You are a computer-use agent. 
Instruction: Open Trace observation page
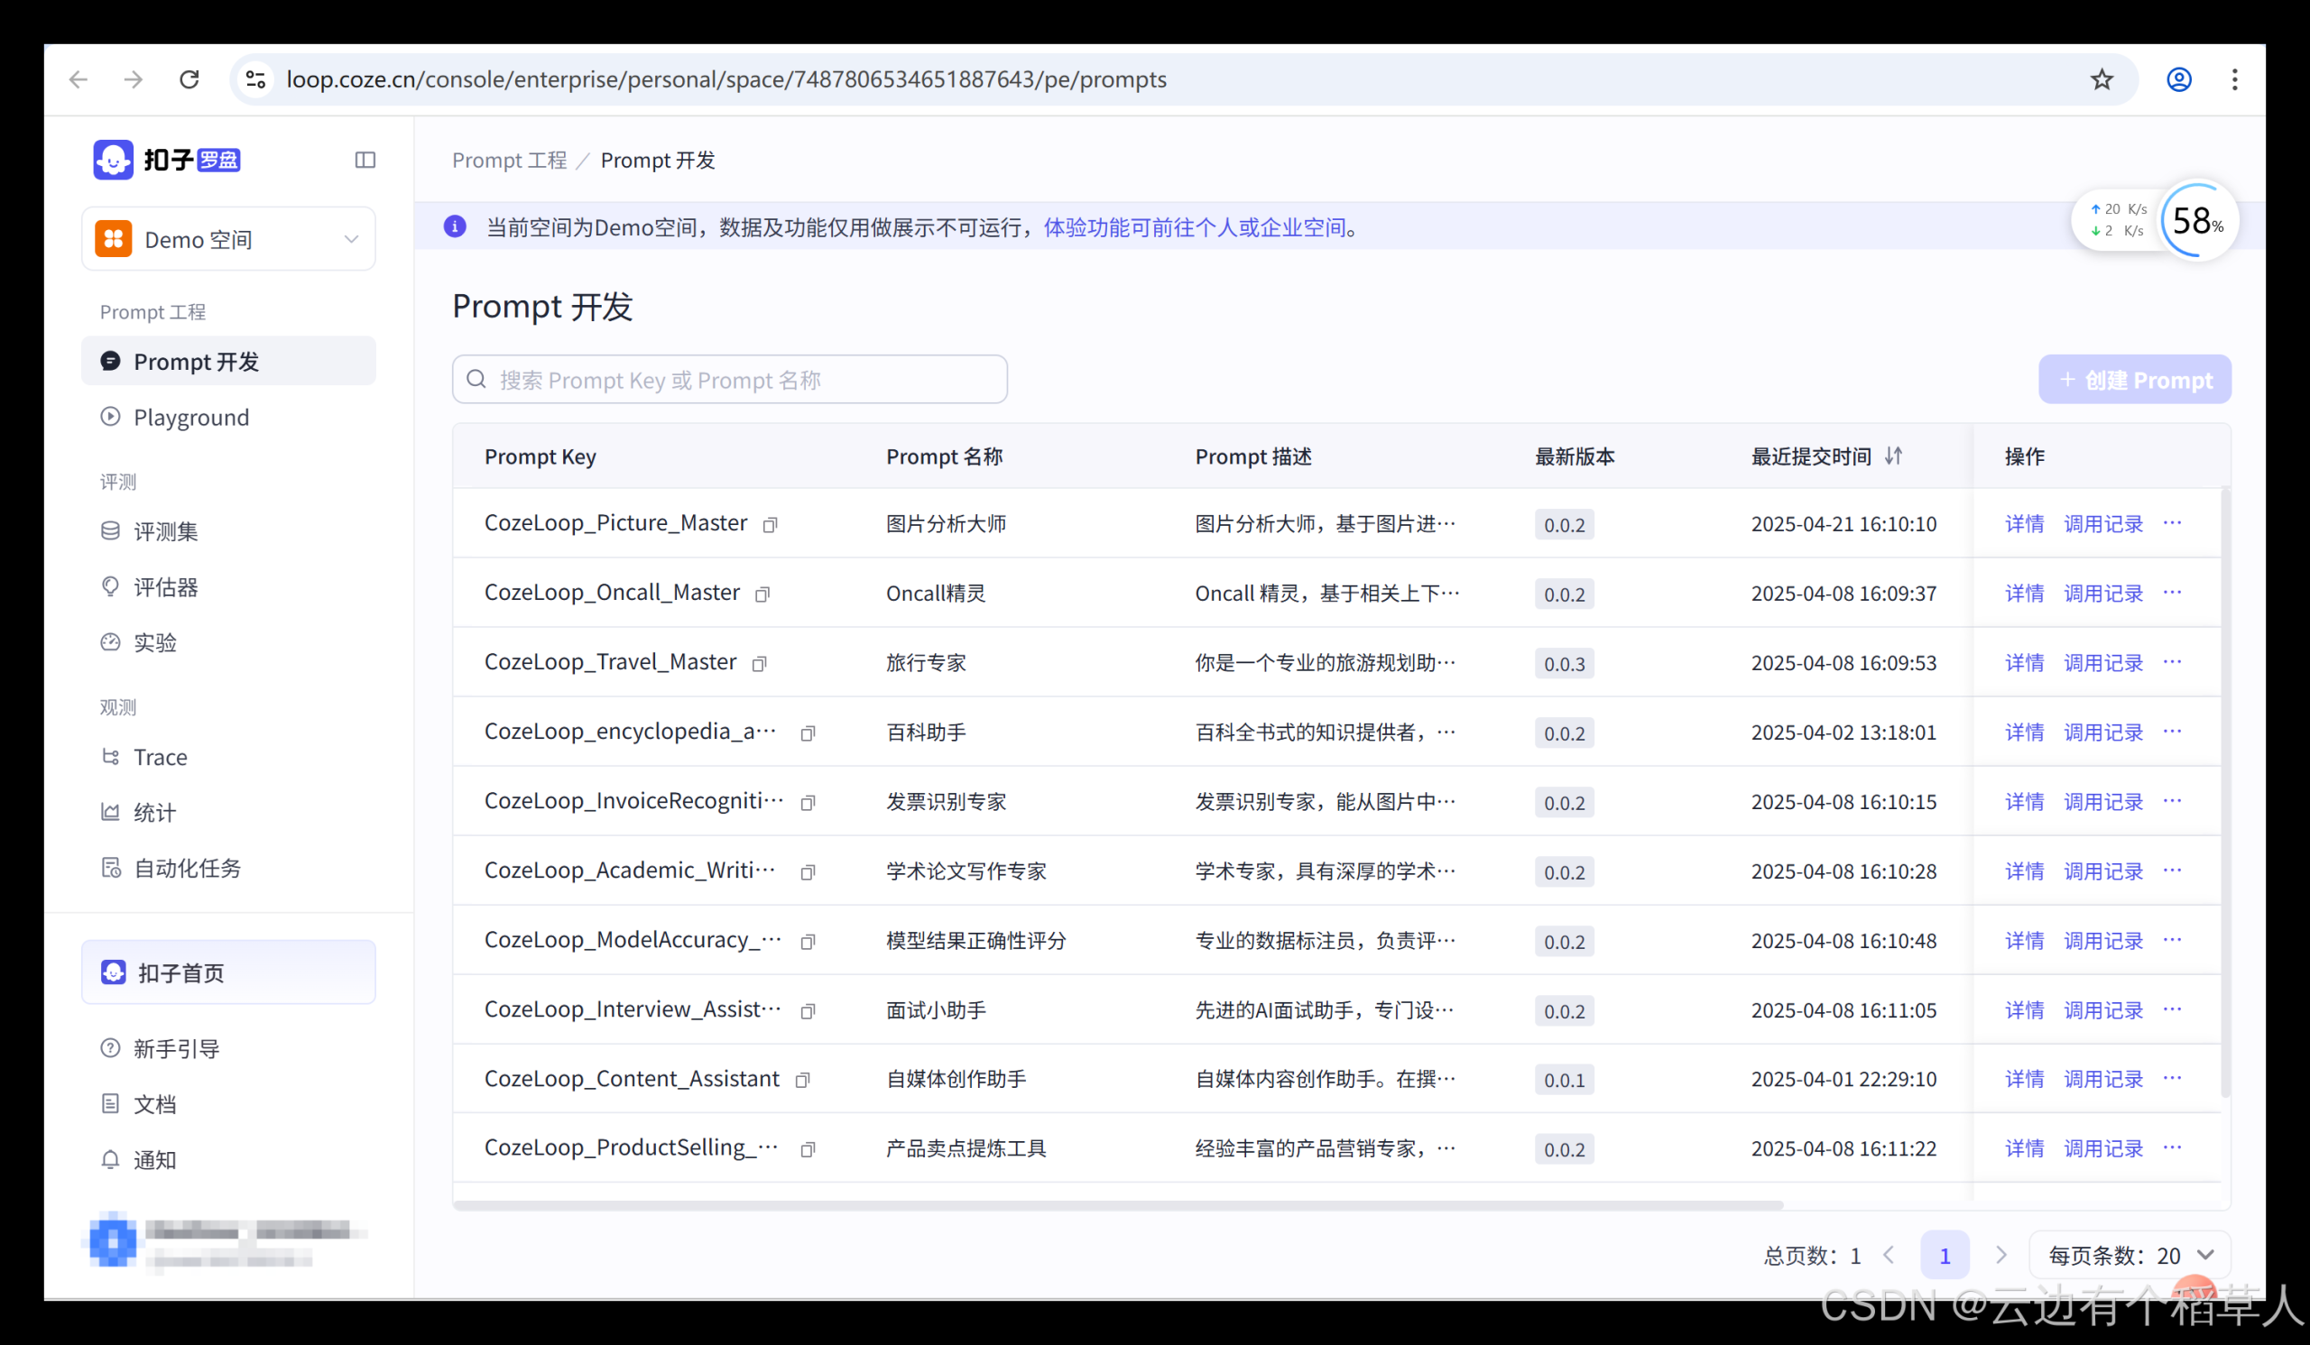[x=160, y=757]
